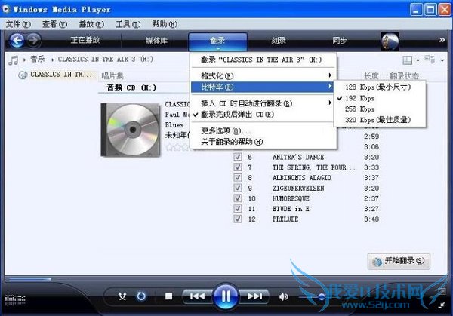Click the CD album art thumbnail
This screenshot has height=316, width=453.
pyautogui.click(x=131, y=130)
